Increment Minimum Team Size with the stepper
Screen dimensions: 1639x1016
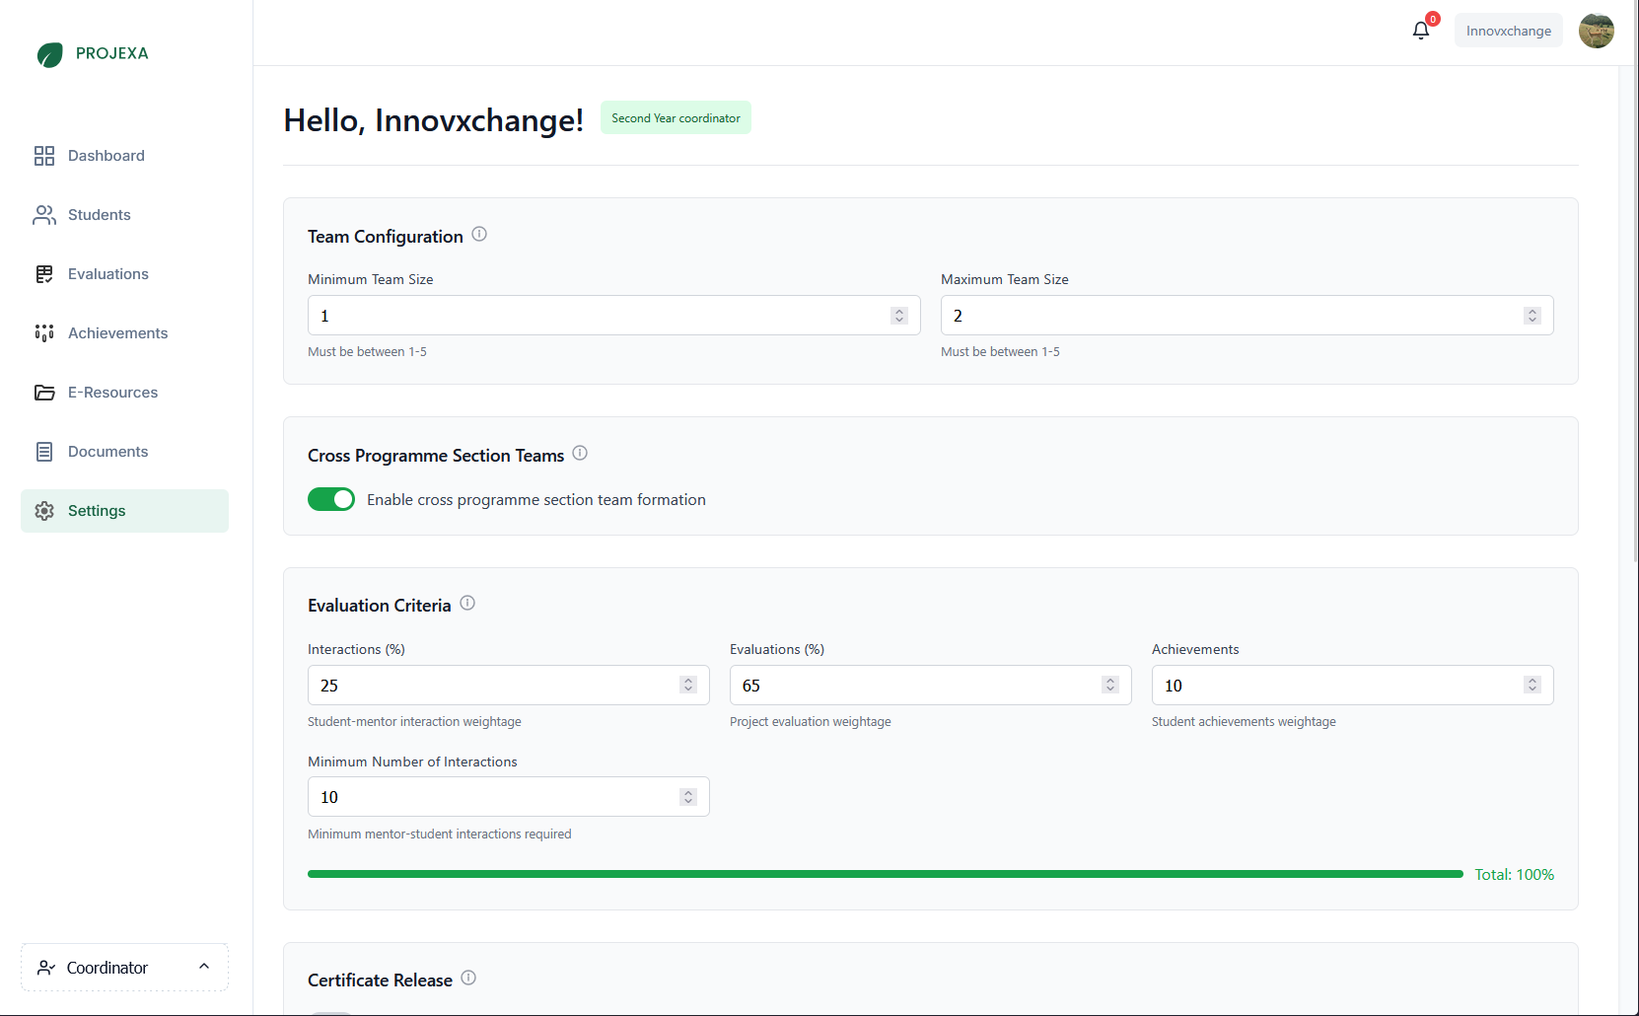click(898, 311)
